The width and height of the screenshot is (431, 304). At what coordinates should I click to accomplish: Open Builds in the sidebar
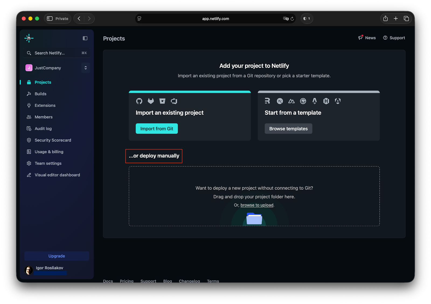click(40, 94)
